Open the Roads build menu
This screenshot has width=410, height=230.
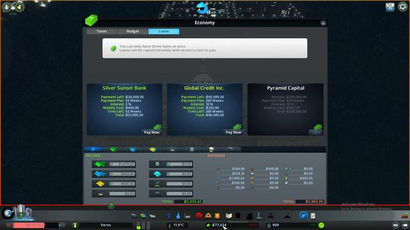[x=134, y=216]
